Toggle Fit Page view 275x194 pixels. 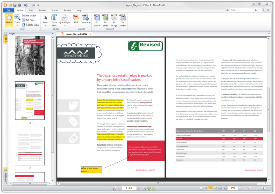pyautogui.click(x=29, y=20)
